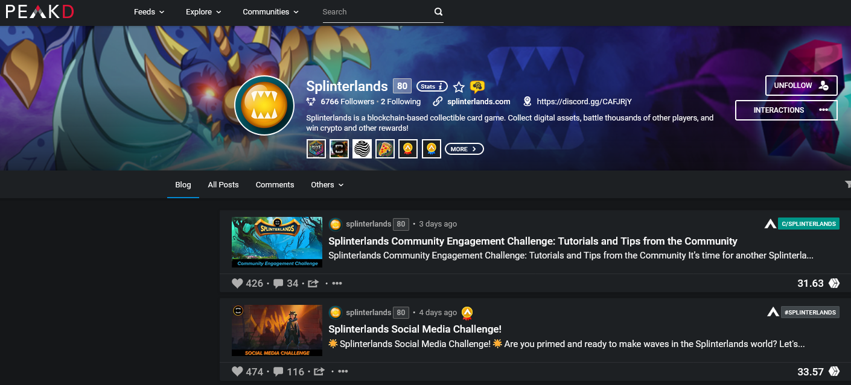The width and height of the screenshot is (851, 385).
Task: Open the Stats info button
Action: (432, 86)
